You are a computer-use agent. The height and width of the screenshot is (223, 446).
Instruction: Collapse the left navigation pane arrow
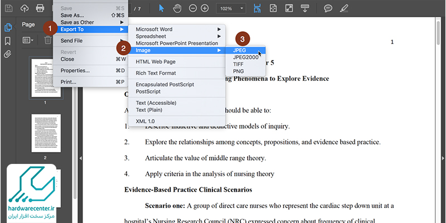tap(80, 158)
